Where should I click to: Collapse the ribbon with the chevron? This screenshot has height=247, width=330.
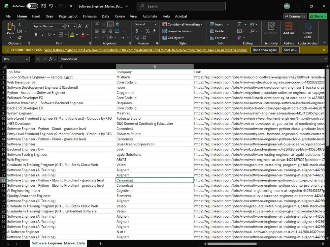[324, 43]
